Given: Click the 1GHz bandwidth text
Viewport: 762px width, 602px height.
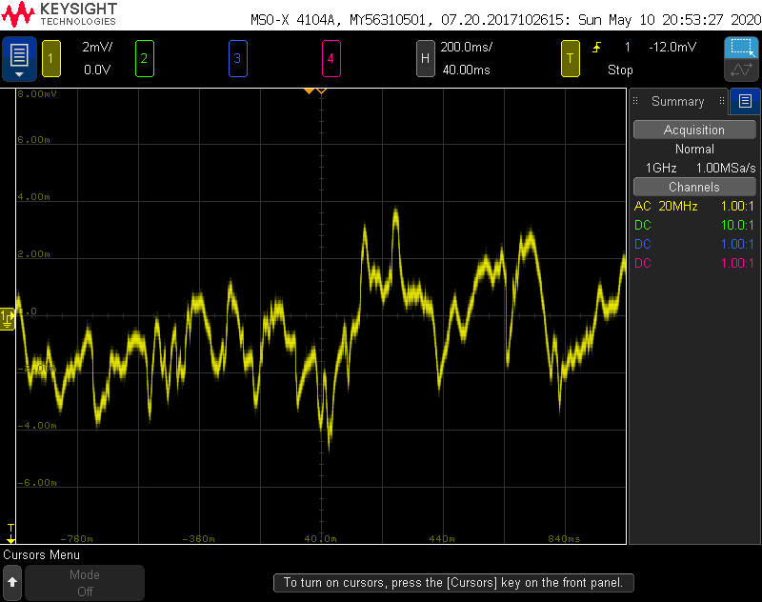Looking at the screenshot, I should (661, 168).
